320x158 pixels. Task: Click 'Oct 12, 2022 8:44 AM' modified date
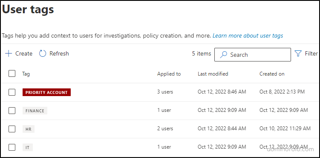pos(222,129)
